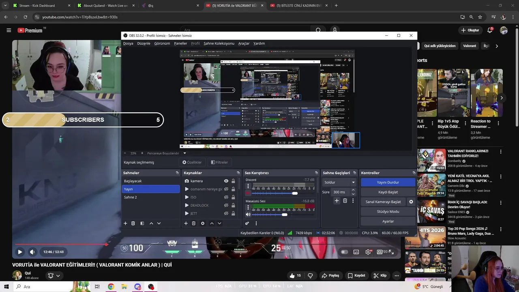
Task: Click Stüdyo Modu button
Action: coord(388,212)
